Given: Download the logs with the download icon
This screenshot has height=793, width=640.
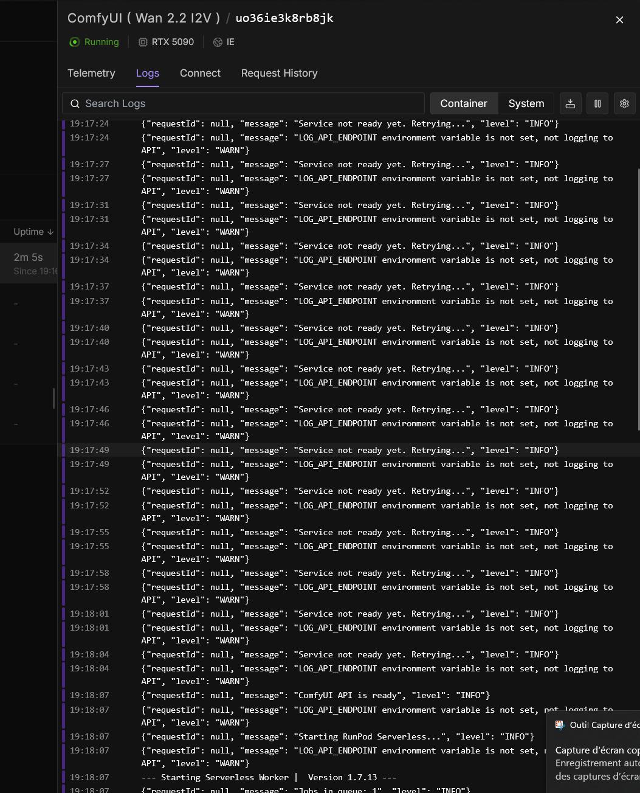Looking at the screenshot, I should click(570, 103).
